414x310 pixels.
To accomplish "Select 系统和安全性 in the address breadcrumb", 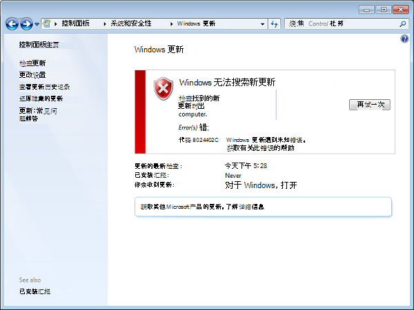I will [131, 23].
